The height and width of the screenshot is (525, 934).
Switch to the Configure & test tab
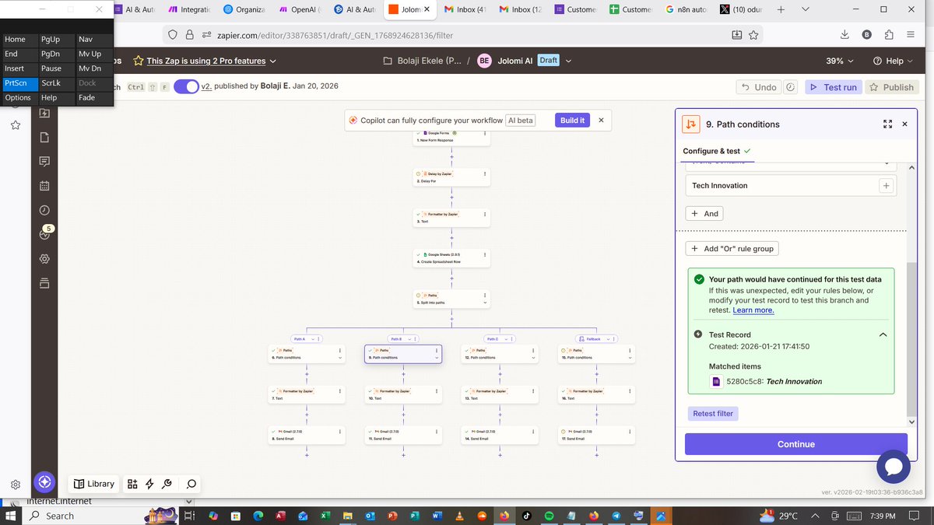(717, 151)
